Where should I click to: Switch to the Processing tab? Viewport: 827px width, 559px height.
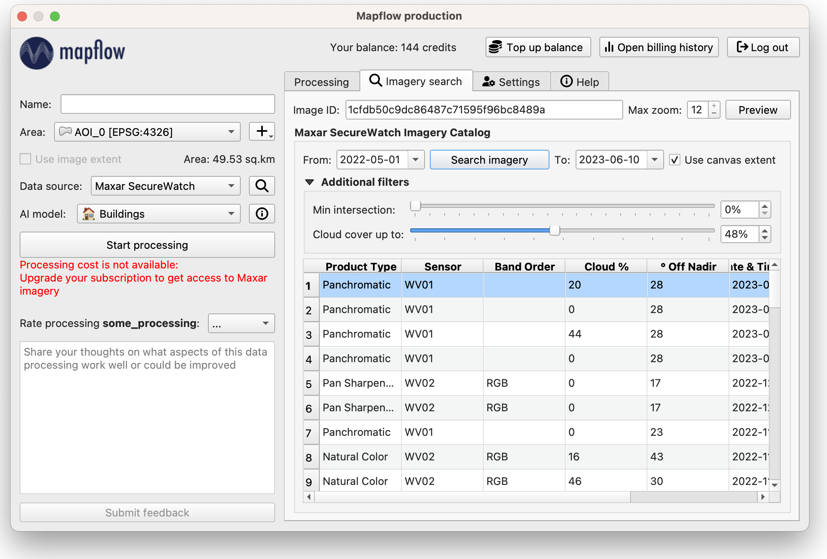(321, 82)
